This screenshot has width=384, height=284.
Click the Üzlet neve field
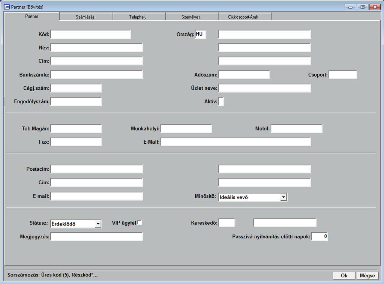pos(264,88)
